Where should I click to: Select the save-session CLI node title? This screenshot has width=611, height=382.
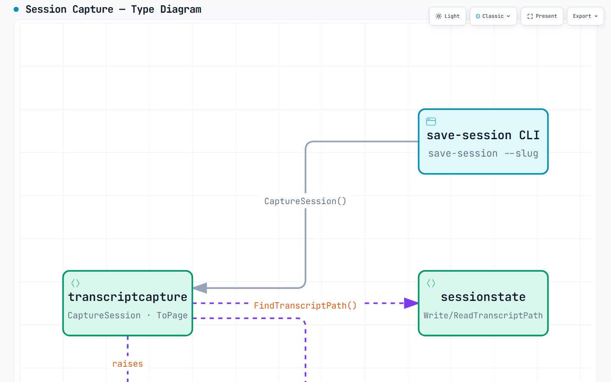click(x=483, y=135)
